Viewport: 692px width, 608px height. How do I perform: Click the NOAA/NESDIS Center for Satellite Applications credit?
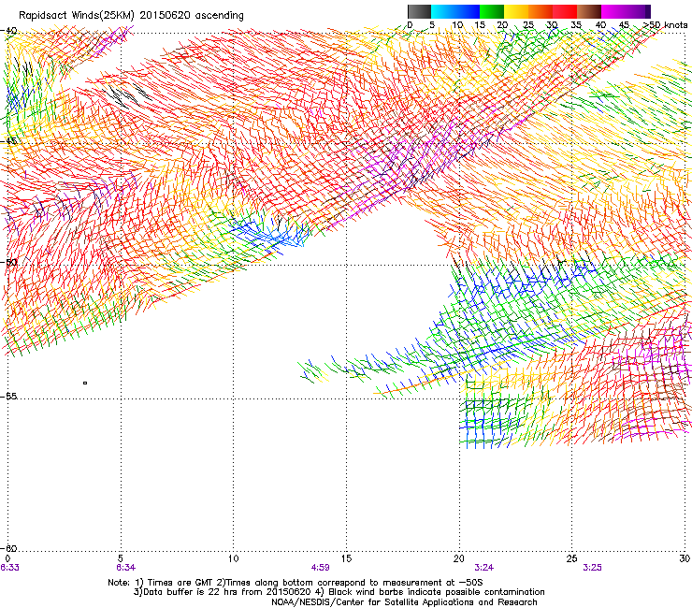pyautogui.click(x=404, y=602)
